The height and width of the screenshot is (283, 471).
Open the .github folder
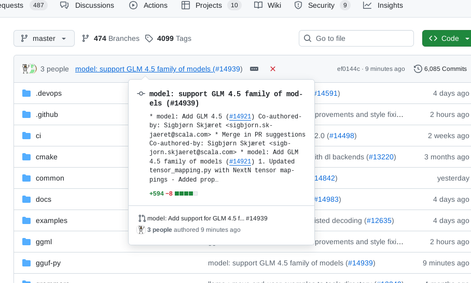(x=47, y=114)
